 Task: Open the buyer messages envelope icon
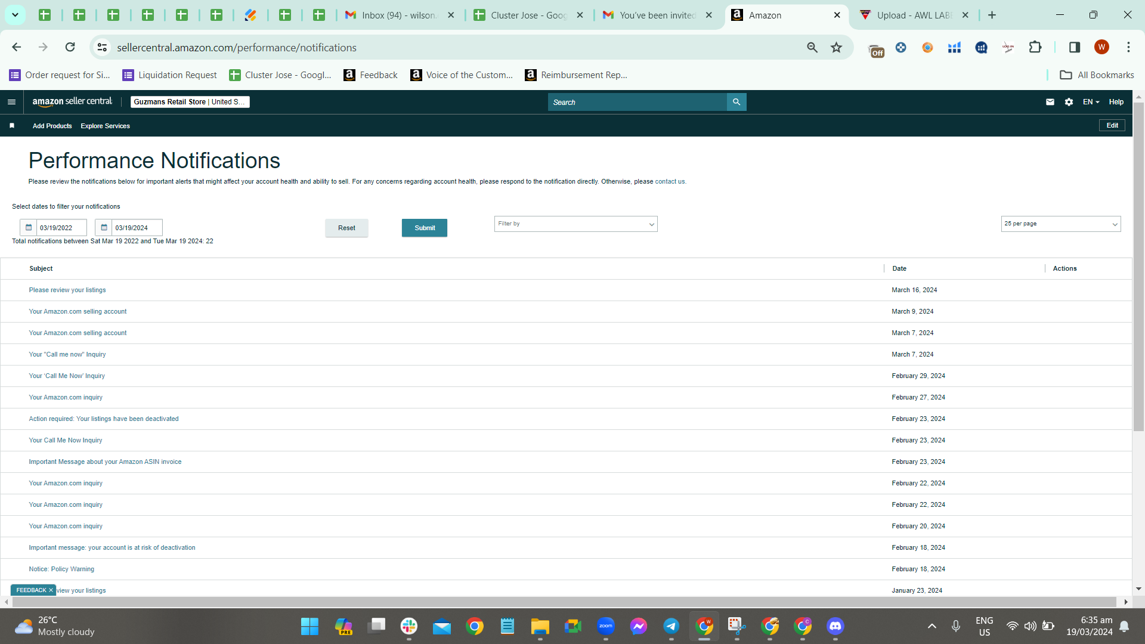pyautogui.click(x=1050, y=102)
